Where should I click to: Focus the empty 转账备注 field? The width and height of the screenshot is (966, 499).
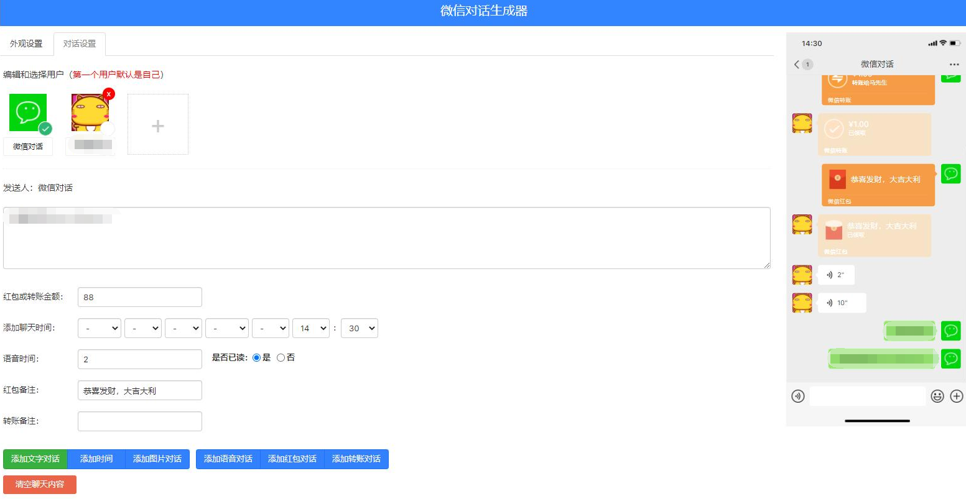click(140, 421)
